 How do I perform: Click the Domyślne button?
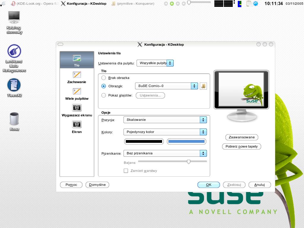pos(97,185)
